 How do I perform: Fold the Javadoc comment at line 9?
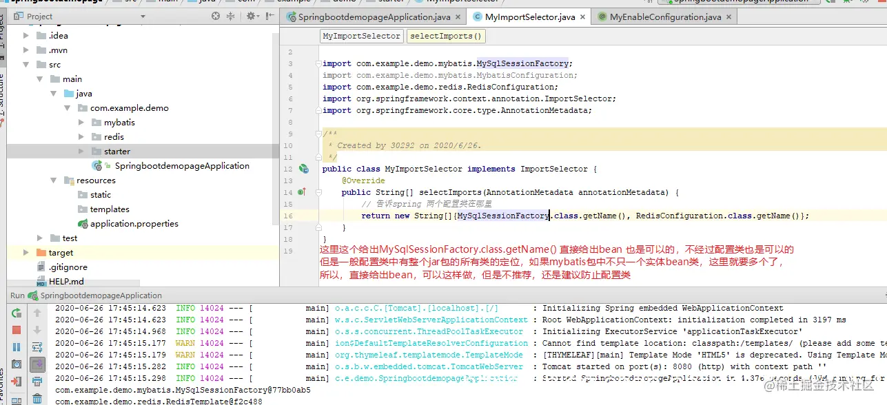pos(319,134)
